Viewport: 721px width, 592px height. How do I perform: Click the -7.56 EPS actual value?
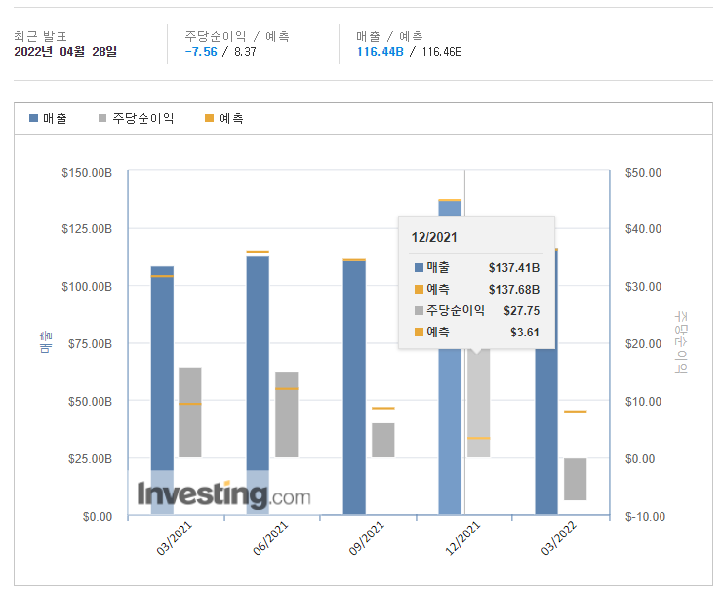pos(200,51)
